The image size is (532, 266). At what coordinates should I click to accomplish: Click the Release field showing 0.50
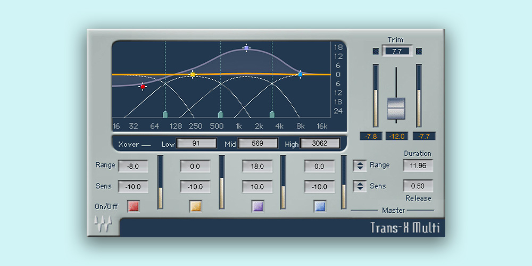(418, 186)
